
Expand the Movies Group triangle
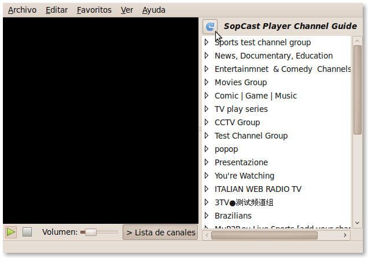pos(207,82)
